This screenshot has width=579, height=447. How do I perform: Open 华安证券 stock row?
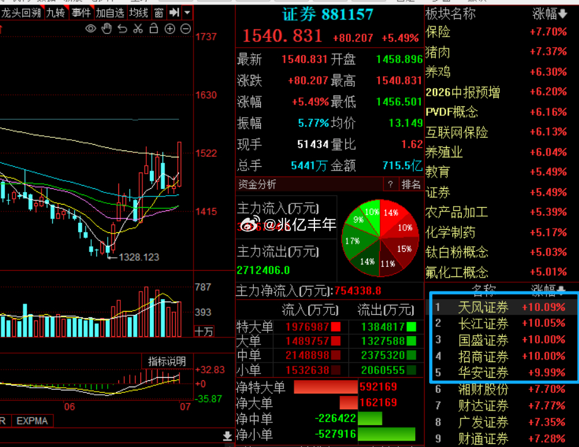(501, 373)
